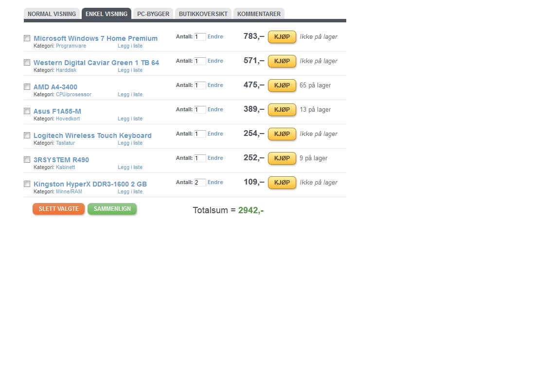Click KJØP for Kingston HyperX at 109,-
The width and height of the screenshot is (551, 373).
(x=282, y=183)
